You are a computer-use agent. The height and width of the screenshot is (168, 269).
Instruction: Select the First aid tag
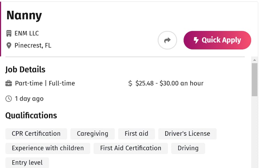[136, 134]
